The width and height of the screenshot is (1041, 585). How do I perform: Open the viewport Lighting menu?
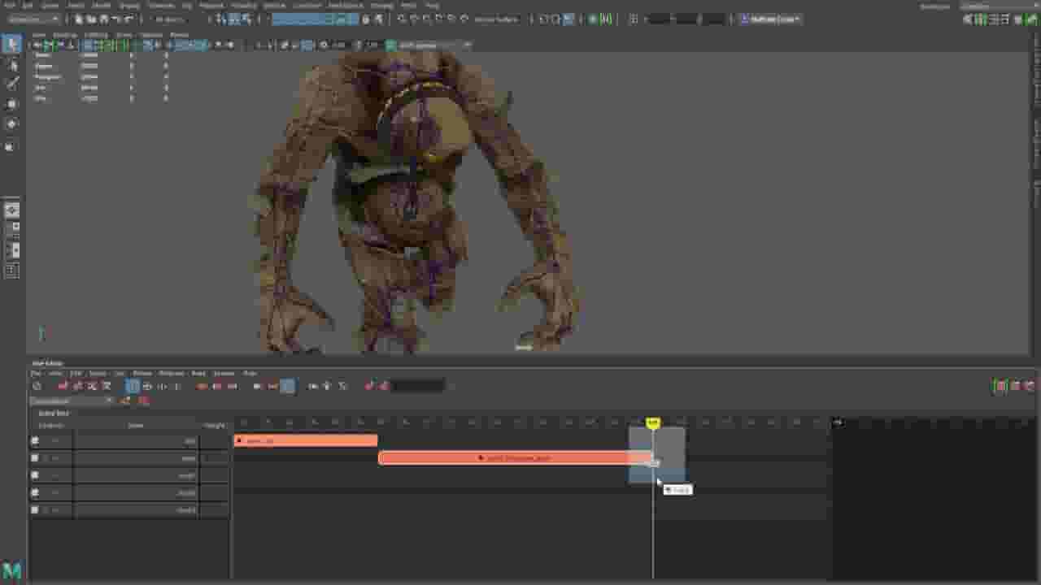click(x=96, y=35)
